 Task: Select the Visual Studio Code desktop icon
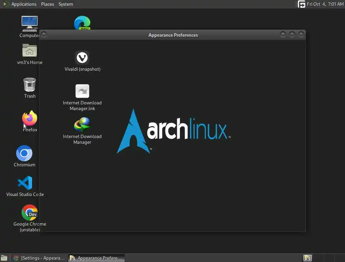click(25, 183)
